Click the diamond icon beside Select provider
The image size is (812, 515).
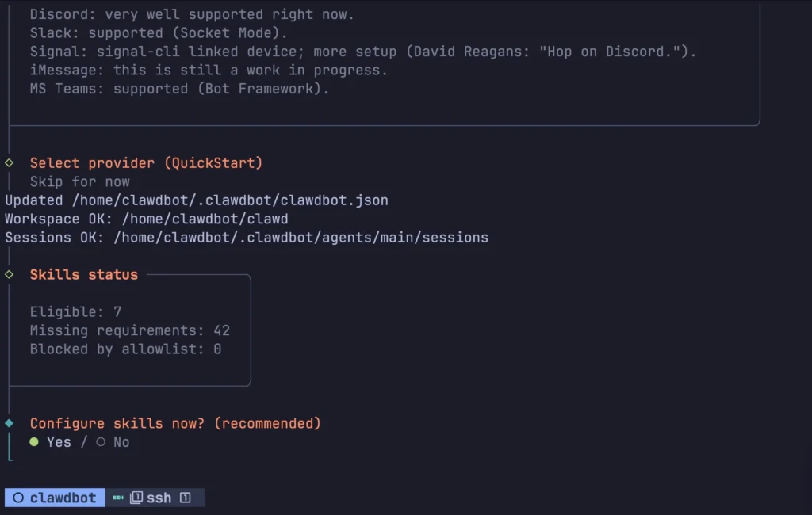point(9,162)
